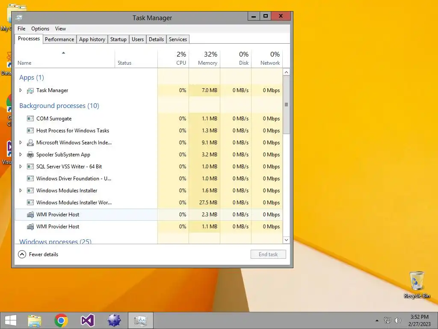The image size is (438, 329).
Task: Click the 1.1 MB WMI Provider Host icon
Action: (30, 227)
